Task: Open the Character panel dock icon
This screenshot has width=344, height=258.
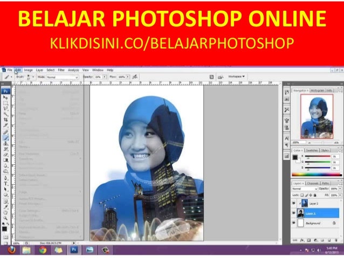Action: coord(286,138)
